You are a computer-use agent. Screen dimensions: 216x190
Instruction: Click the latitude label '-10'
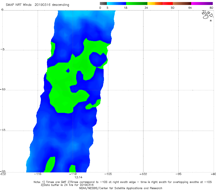tap(3, 89)
